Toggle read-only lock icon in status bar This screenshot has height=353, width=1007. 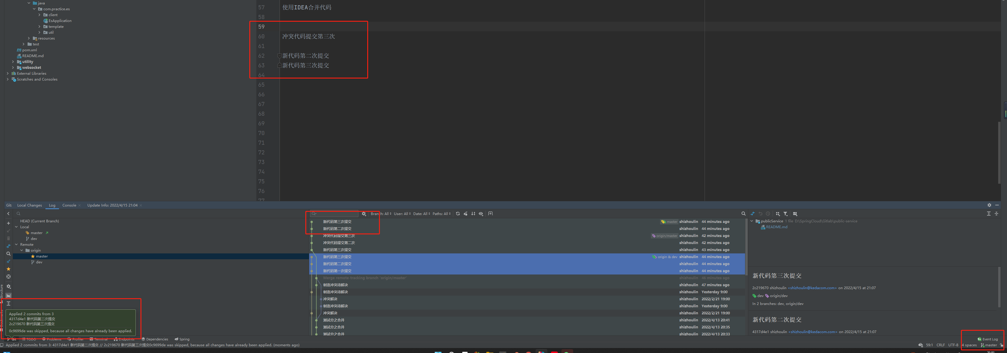tap(1001, 345)
